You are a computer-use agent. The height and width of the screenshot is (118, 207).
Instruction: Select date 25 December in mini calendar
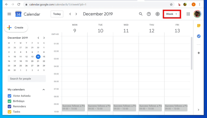[21, 66]
